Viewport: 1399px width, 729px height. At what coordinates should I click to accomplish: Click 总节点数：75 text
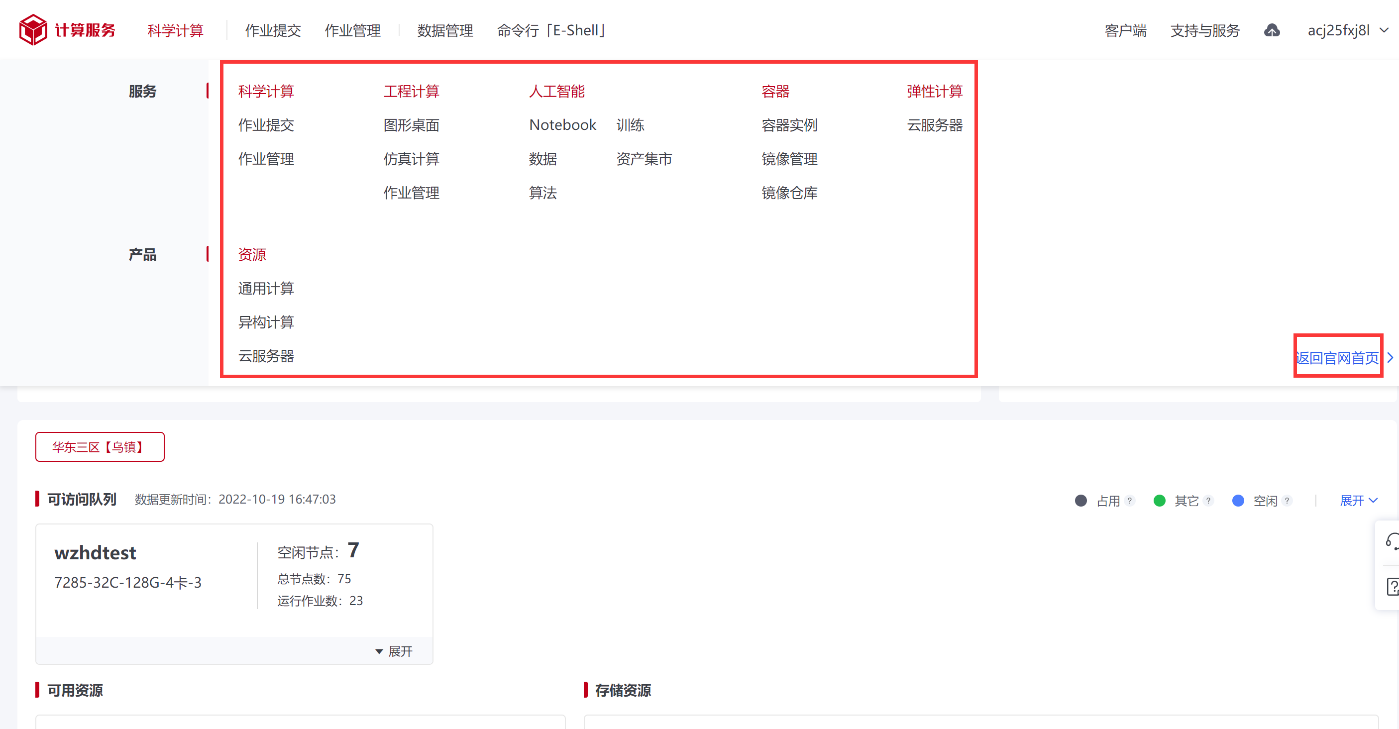314,579
